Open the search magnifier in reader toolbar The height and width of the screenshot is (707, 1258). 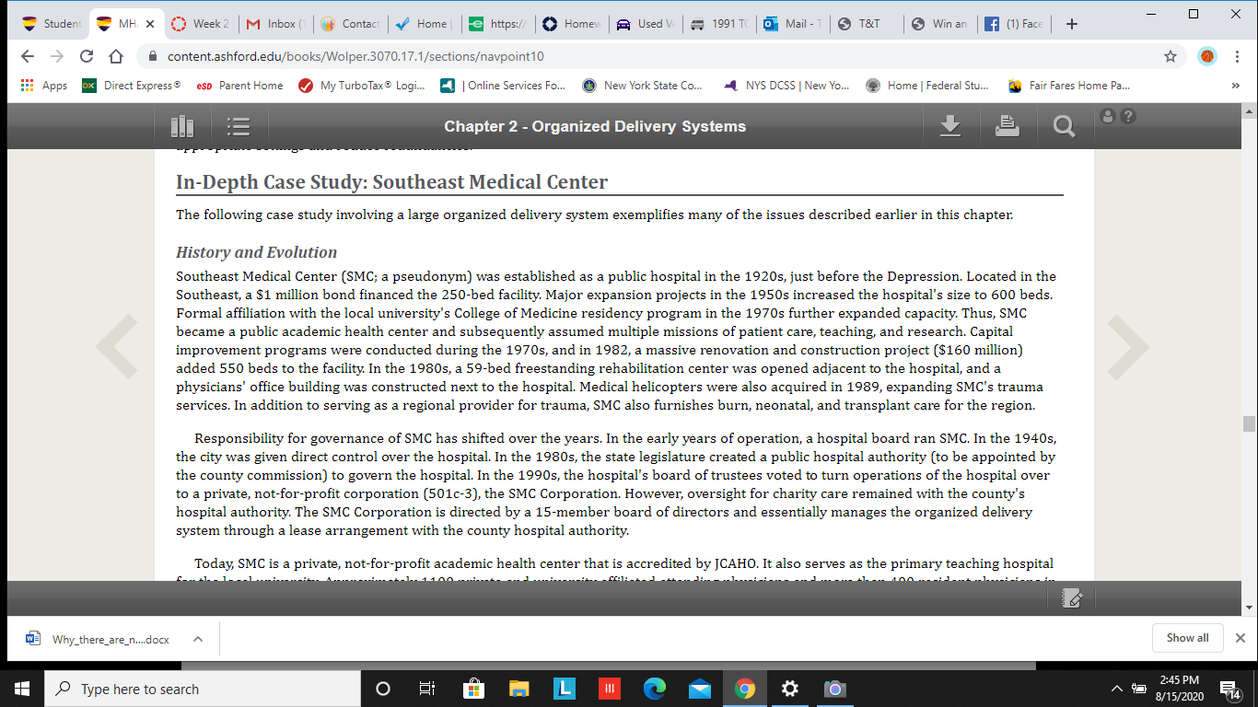pyautogui.click(x=1064, y=127)
